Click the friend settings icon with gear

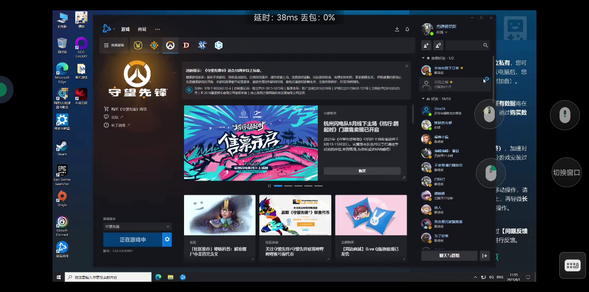point(438,45)
